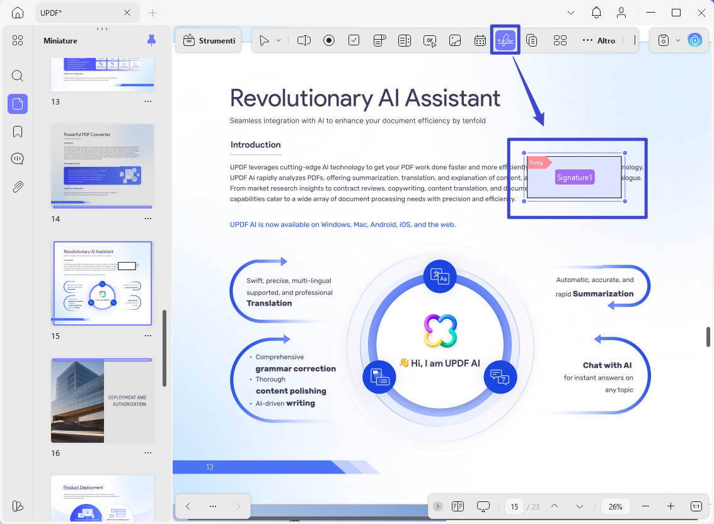Image resolution: width=714 pixels, height=524 pixels.
Task: Go to next page arrow
Action: pos(580,506)
